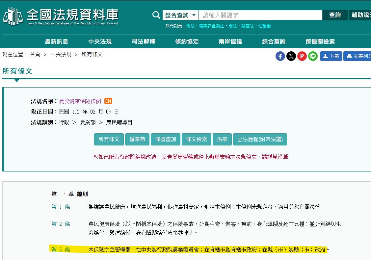Open the 司法解釋 navigation menu
The height and width of the screenshot is (260, 371).
tap(144, 41)
